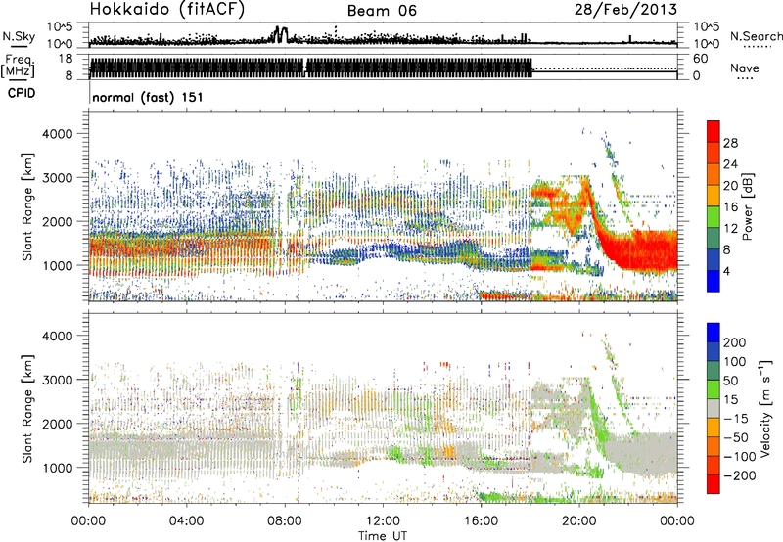783x542 pixels.
Task: Click the '-200' value on Velocity colorbar
Action: point(740,475)
